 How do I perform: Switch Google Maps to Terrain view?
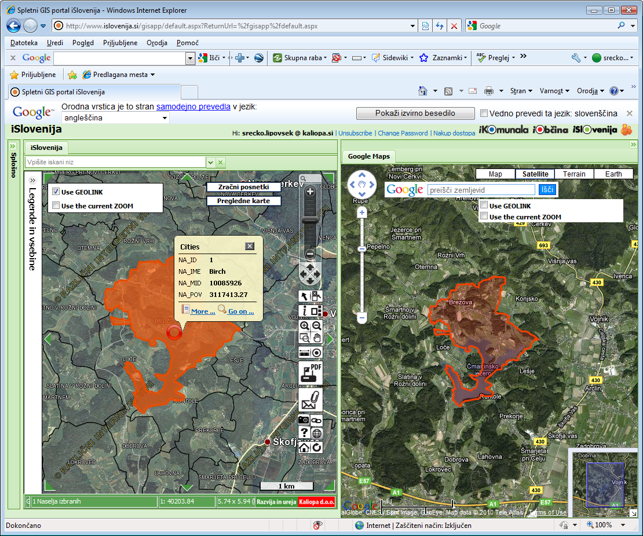(x=573, y=174)
